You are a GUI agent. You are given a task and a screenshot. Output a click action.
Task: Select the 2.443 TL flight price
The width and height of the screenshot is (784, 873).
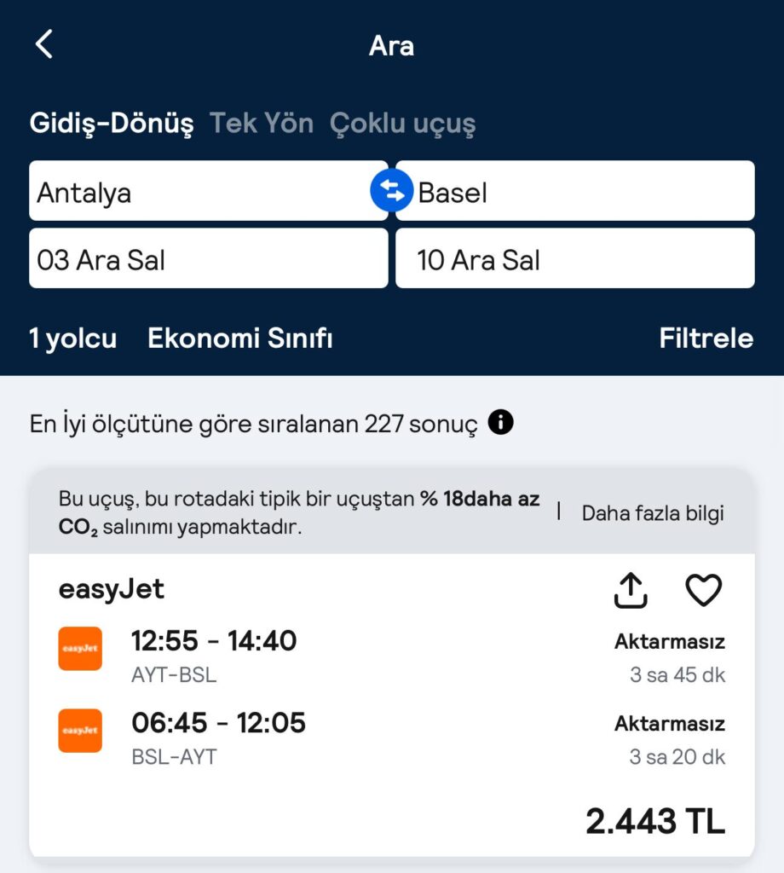click(654, 822)
